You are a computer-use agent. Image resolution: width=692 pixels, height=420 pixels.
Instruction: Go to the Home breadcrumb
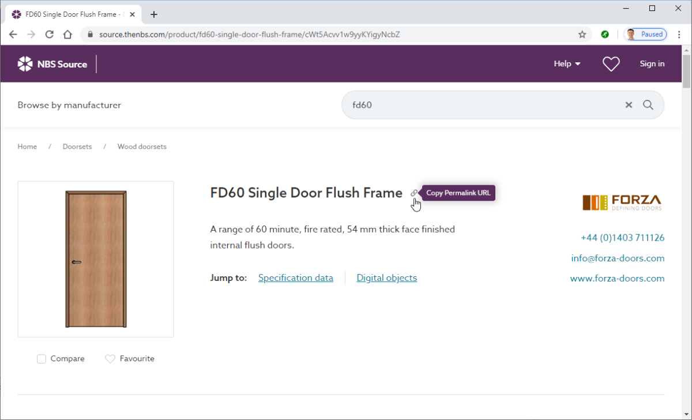point(27,147)
